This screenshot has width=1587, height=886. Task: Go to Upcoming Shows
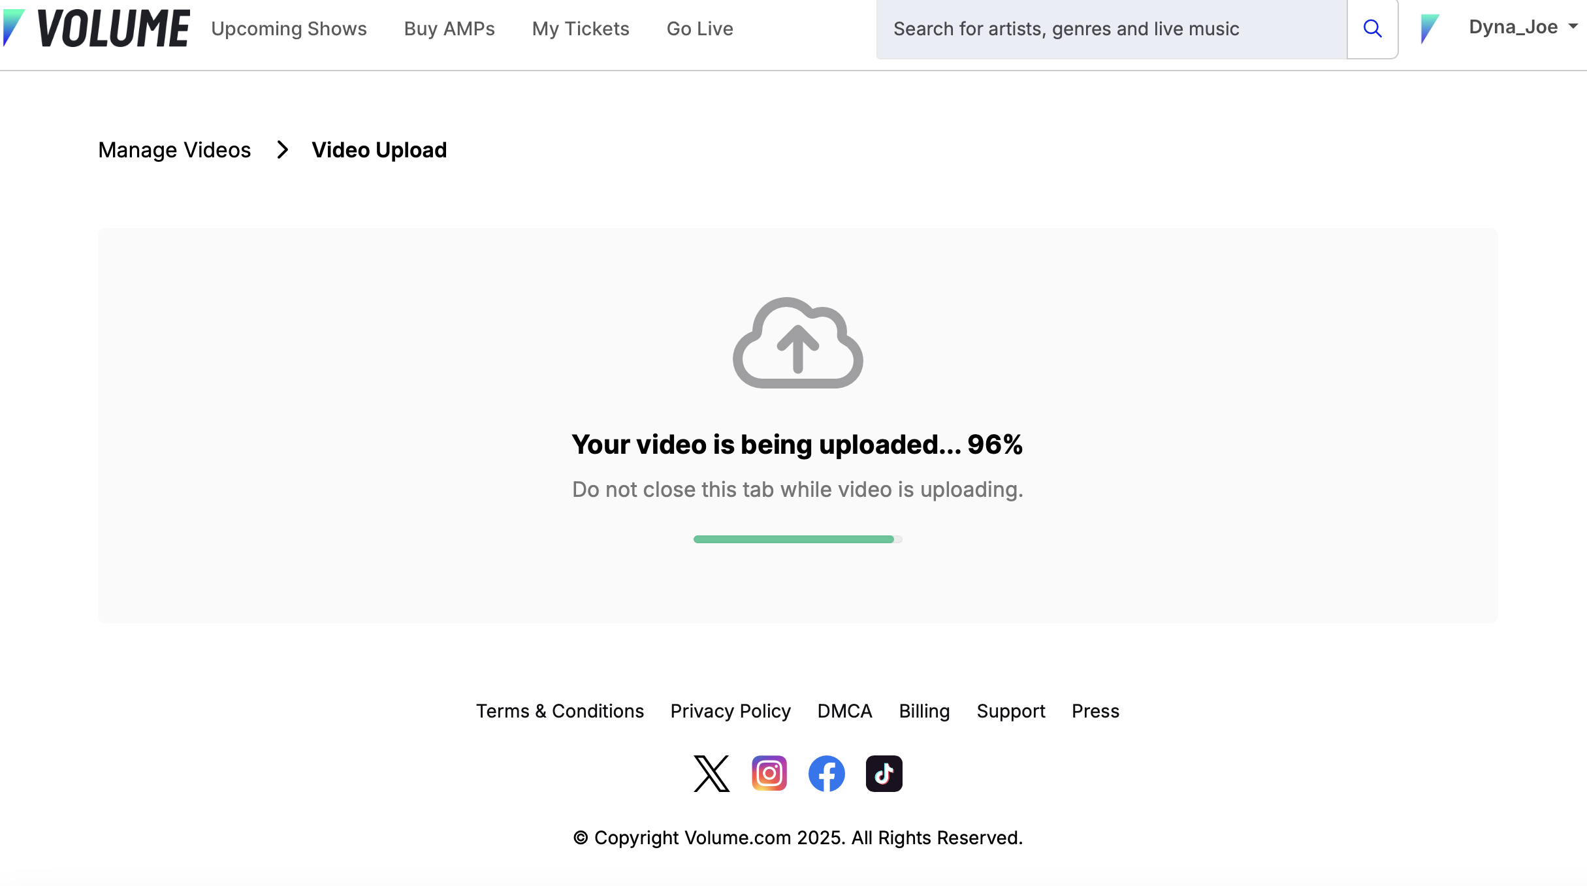(x=289, y=29)
